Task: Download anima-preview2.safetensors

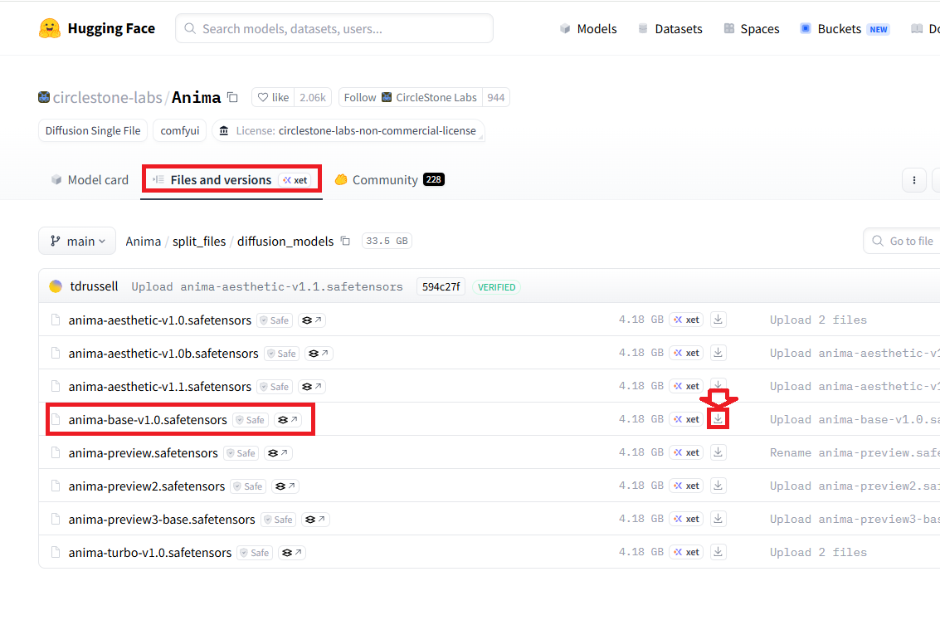Action: point(718,486)
